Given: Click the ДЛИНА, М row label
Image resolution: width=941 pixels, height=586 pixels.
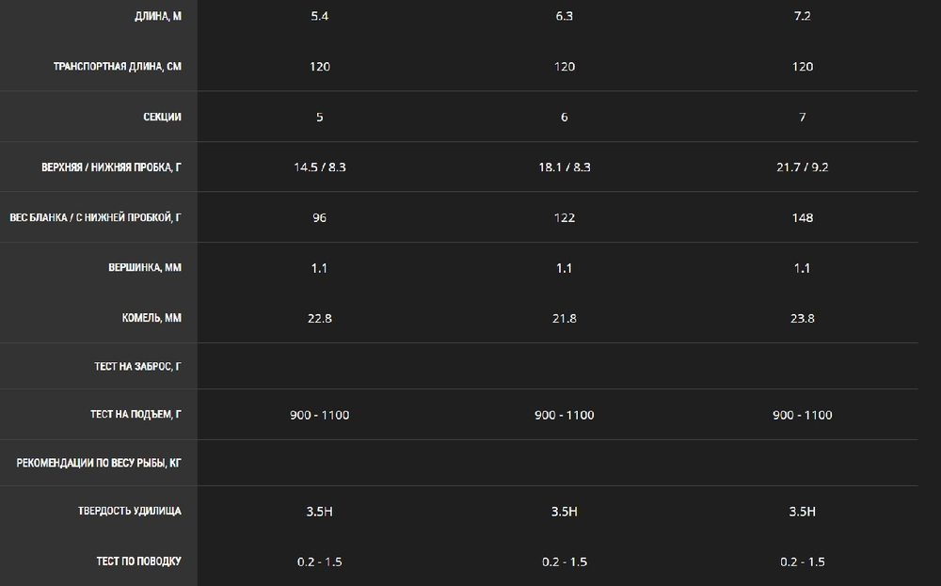Looking at the screenshot, I should pos(158,16).
